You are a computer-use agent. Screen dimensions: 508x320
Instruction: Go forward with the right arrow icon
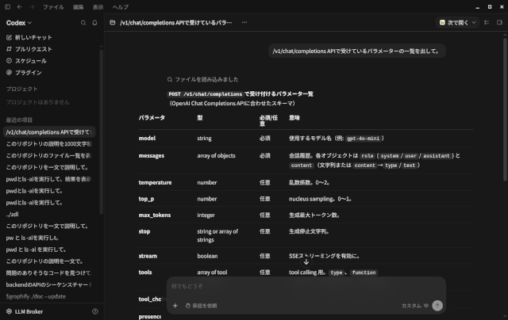tap(32, 7)
